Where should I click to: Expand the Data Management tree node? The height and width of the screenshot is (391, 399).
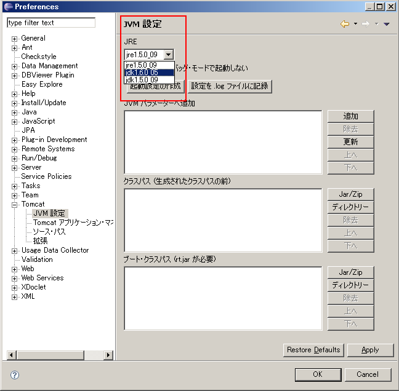click(x=15, y=66)
